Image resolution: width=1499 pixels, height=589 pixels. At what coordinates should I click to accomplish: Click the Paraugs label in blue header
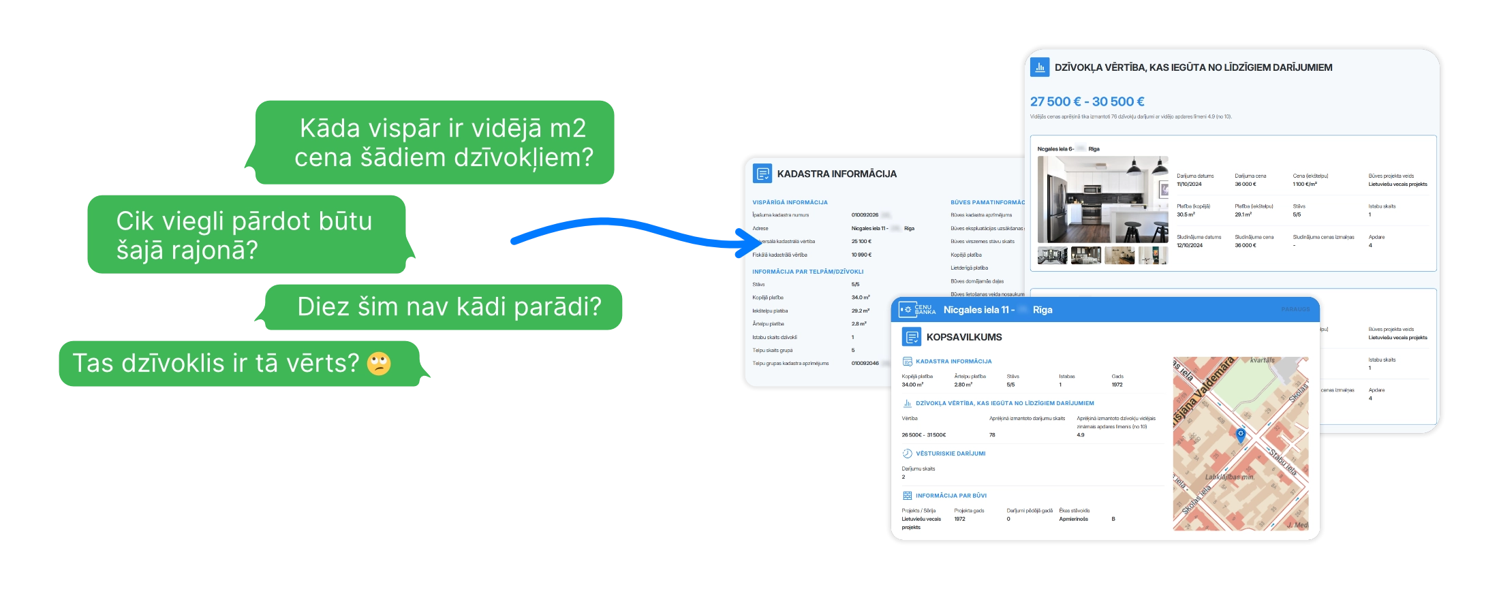1295,309
